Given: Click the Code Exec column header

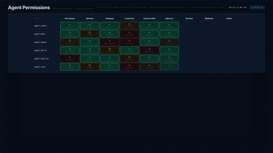Looking at the screenshot, I should [x=129, y=18].
